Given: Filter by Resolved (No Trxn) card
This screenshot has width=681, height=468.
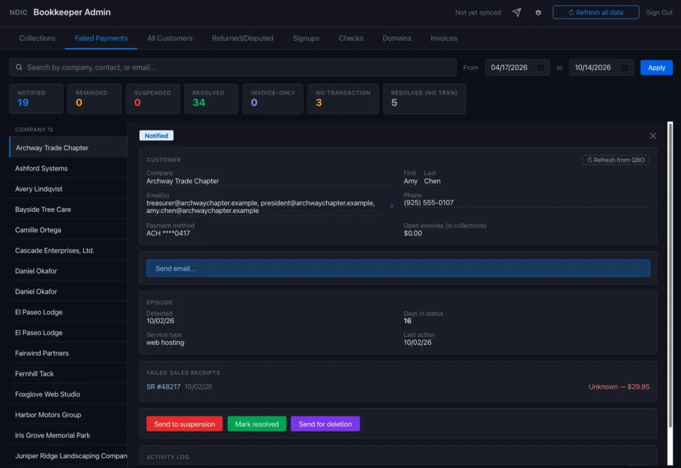Looking at the screenshot, I should (x=424, y=98).
